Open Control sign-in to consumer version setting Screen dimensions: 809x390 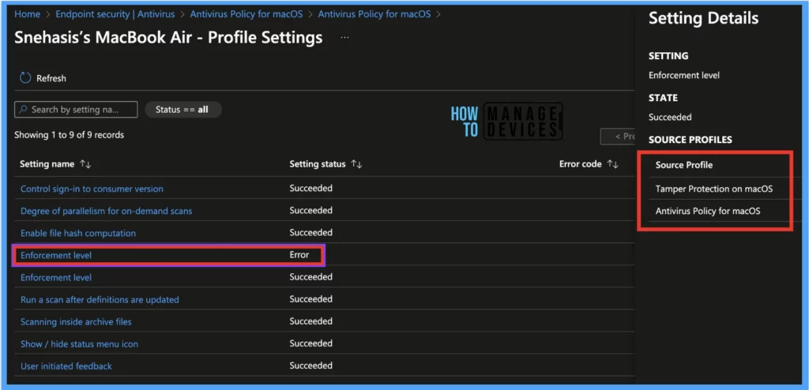[x=92, y=189]
